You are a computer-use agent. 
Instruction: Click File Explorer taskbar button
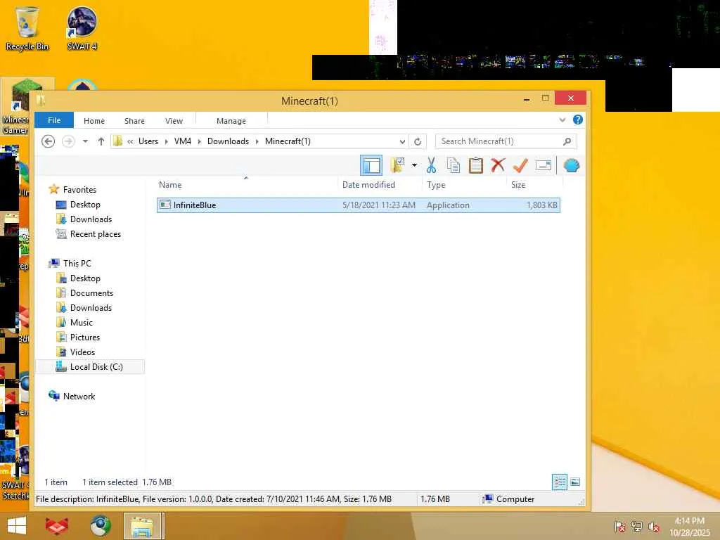pos(143,526)
